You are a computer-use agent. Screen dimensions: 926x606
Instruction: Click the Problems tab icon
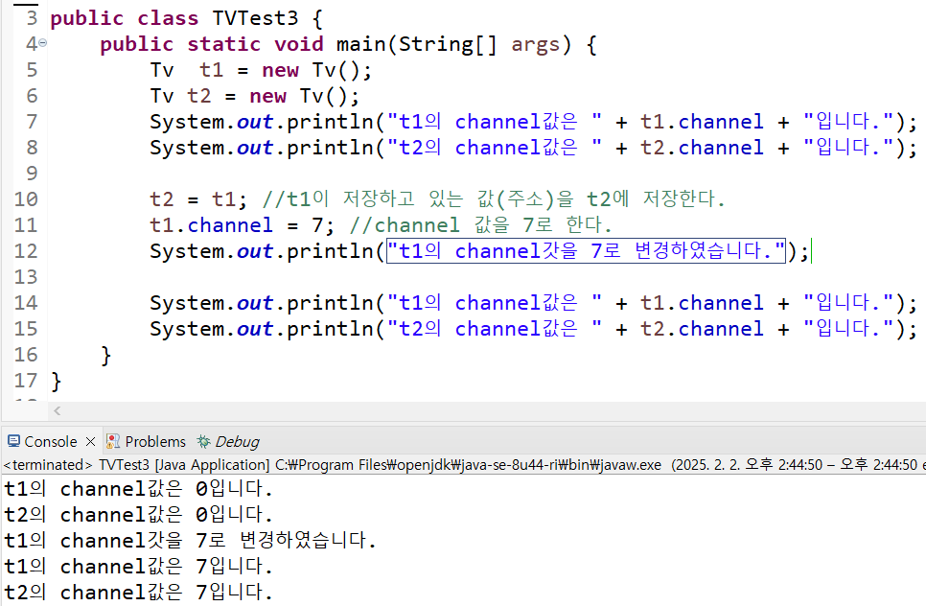tap(113, 441)
